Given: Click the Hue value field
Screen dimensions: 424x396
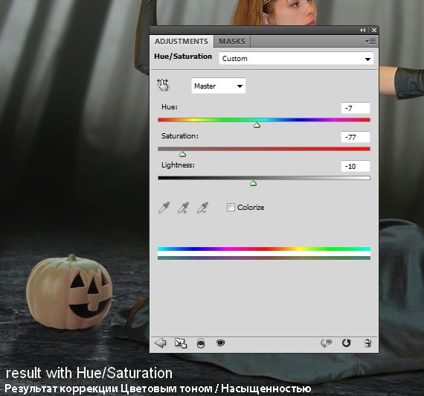Looking at the screenshot, I should pos(356,108).
